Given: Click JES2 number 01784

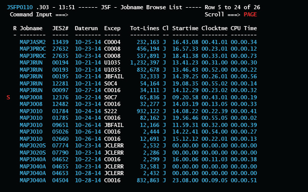Looking at the screenshot, I should pos(60,111).
